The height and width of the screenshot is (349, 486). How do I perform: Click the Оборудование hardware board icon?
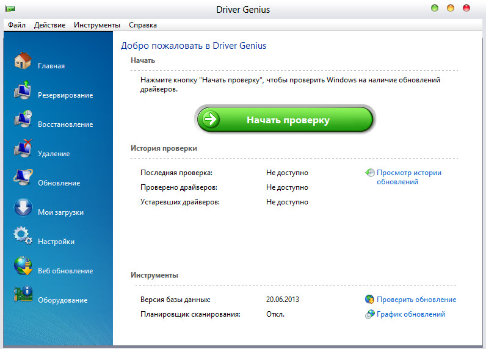pos(23,294)
